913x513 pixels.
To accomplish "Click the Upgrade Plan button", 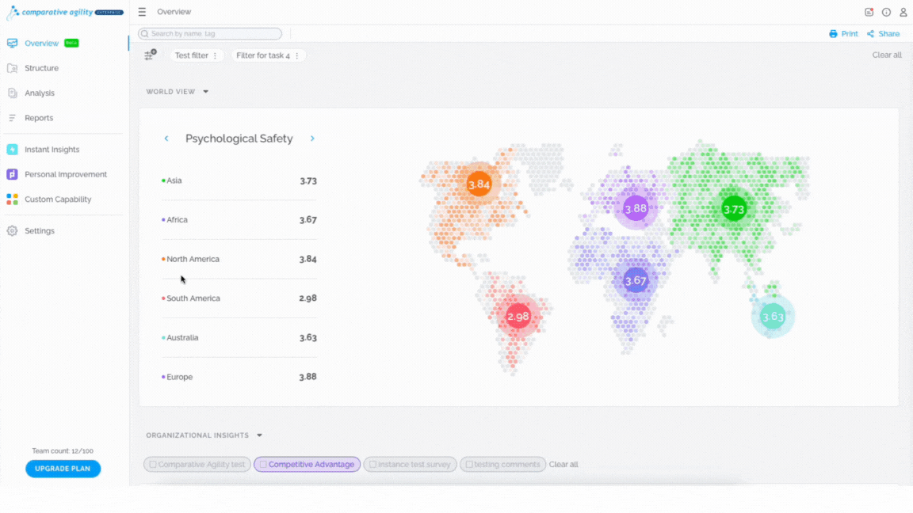I will pos(63,469).
